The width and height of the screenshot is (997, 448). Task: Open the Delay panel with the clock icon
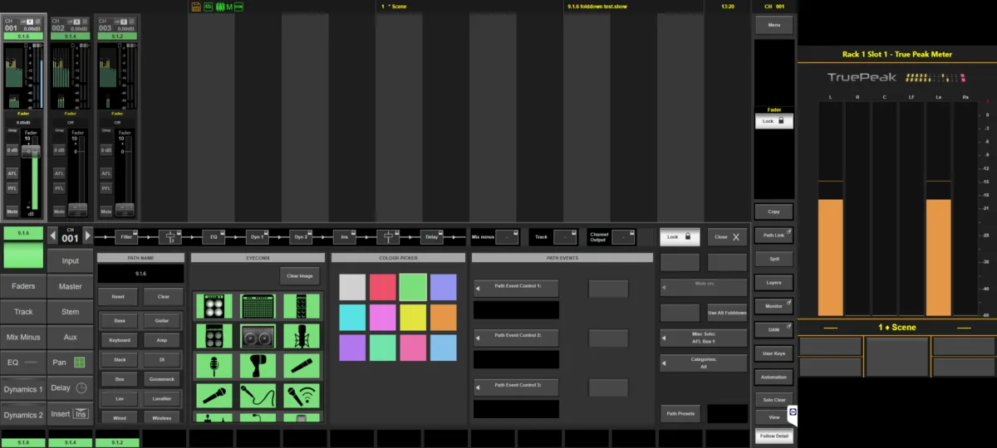pos(70,387)
